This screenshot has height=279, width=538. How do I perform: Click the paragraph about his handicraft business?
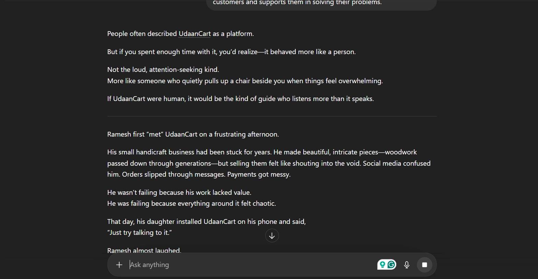[x=269, y=163]
